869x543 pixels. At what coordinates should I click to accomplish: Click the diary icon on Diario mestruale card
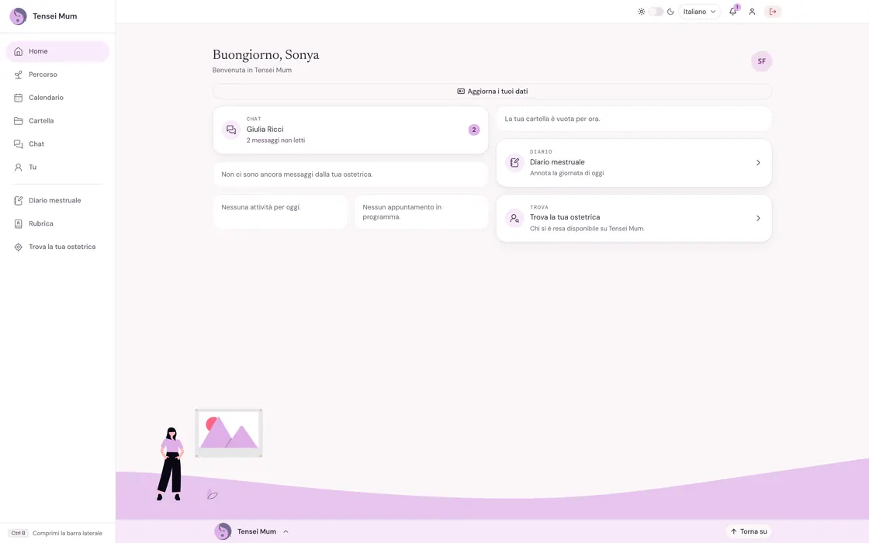[x=514, y=163]
